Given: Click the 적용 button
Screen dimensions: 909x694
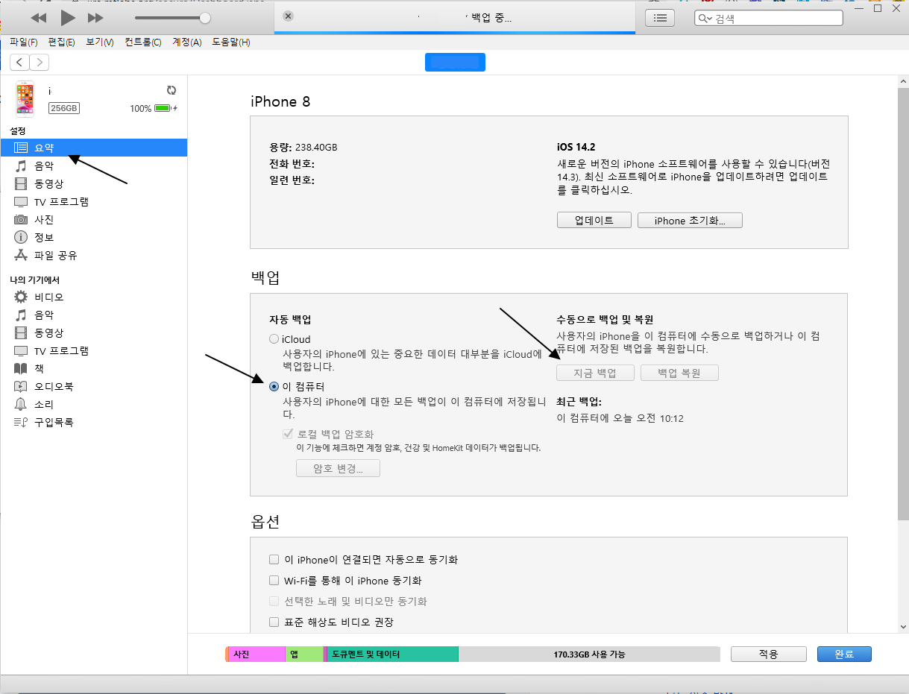Looking at the screenshot, I should pyautogui.click(x=769, y=654).
